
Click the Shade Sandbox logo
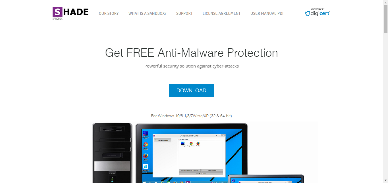click(x=70, y=13)
